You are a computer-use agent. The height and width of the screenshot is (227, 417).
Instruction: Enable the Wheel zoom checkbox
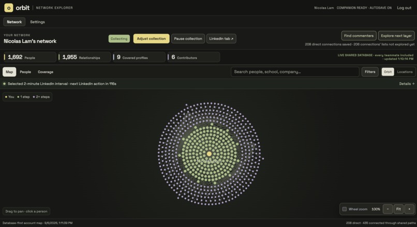345,209
